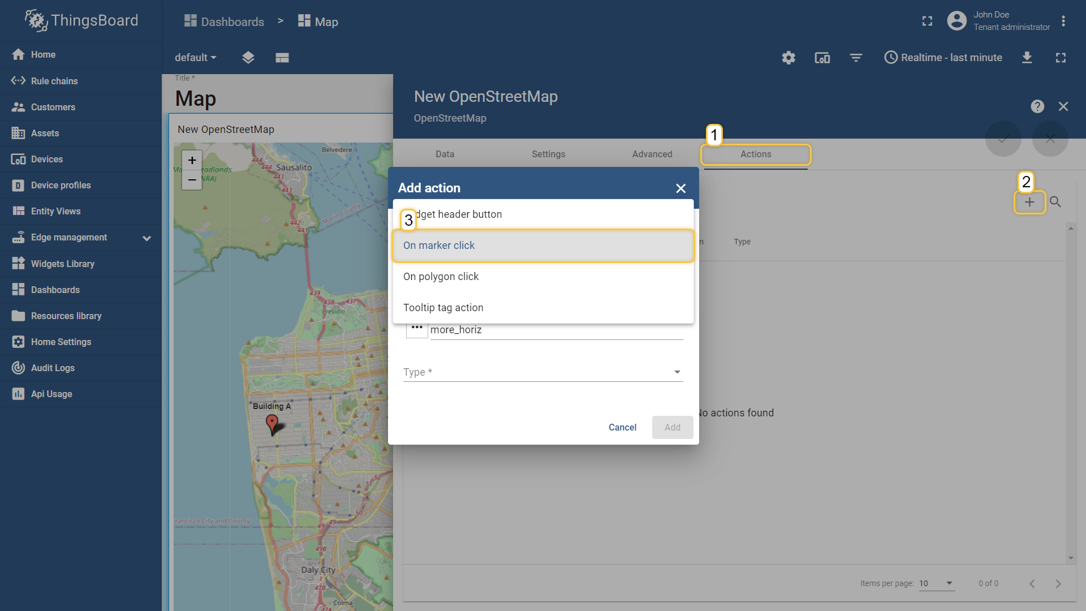Image resolution: width=1086 pixels, height=611 pixels.
Task: Close the widget editor panel
Action: point(1063,106)
